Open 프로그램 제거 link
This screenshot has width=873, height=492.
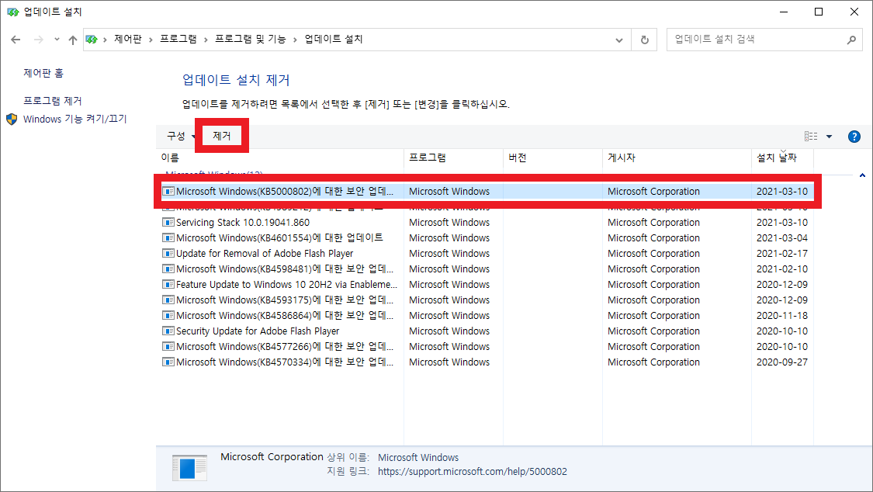[52, 101]
